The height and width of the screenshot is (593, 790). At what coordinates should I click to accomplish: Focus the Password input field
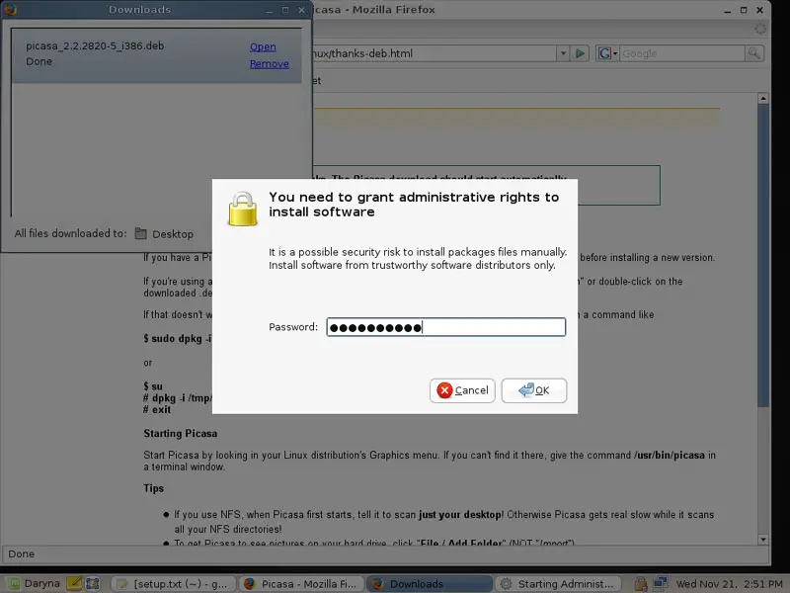(x=446, y=327)
